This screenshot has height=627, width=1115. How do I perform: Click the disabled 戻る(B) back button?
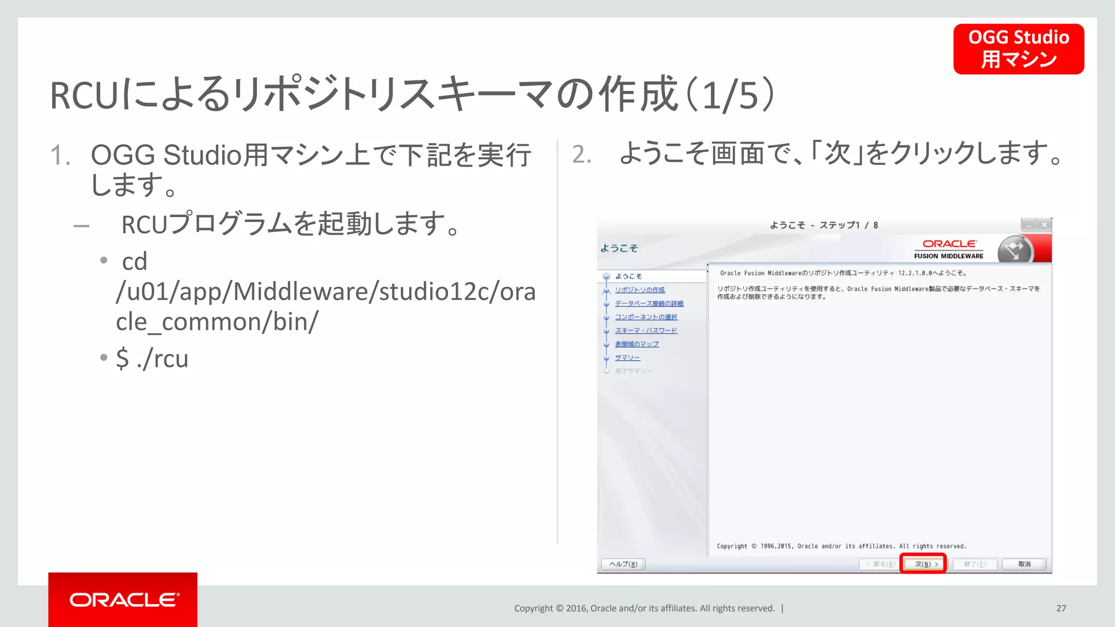pyautogui.click(x=880, y=564)
